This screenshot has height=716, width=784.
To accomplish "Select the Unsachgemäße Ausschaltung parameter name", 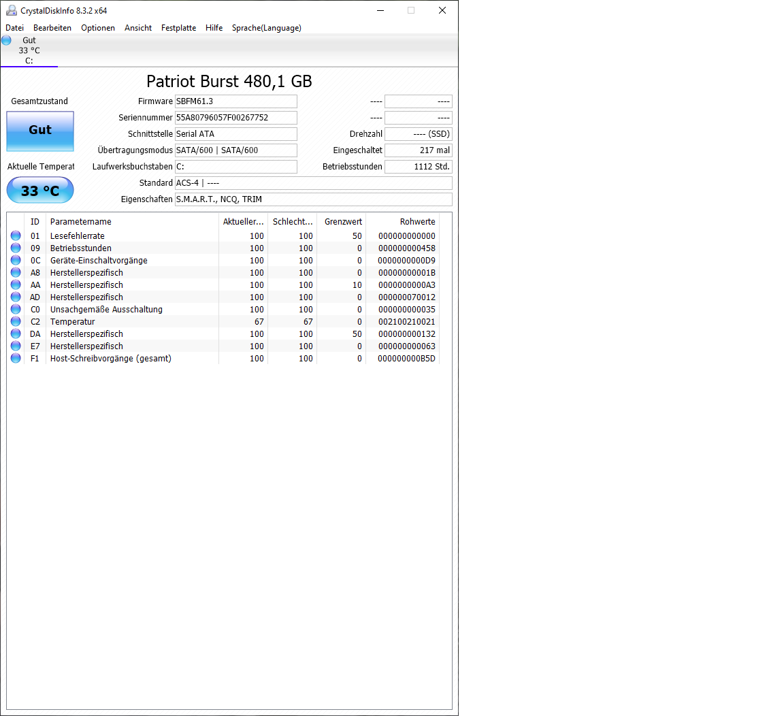I will click(x=106, y=310).
